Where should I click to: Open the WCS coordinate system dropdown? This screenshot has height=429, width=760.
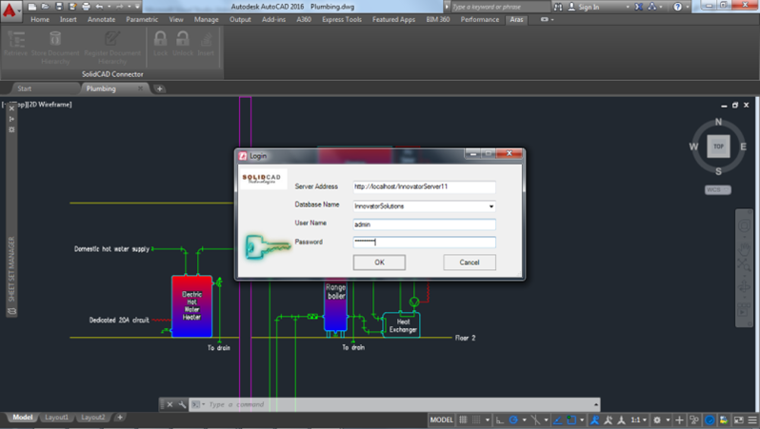tap(718, 190)
